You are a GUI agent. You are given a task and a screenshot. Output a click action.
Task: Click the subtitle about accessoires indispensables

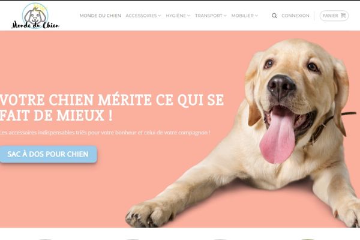(x=105, y=133)
